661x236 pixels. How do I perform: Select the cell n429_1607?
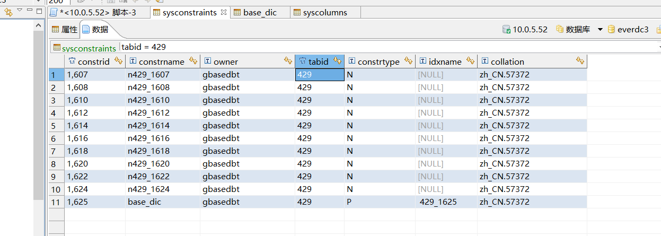click(163, 75)
